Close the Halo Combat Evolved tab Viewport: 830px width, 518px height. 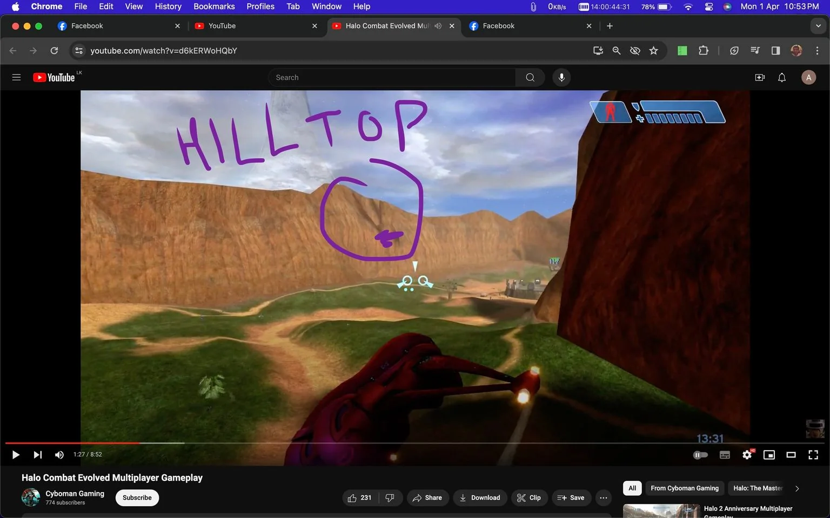coord(452,26)
